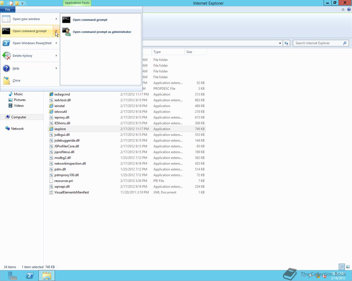The width and height of the screenshot is (352, 281).
Task: Expand Delete history submenu arrow
Action: pos(56,56)
